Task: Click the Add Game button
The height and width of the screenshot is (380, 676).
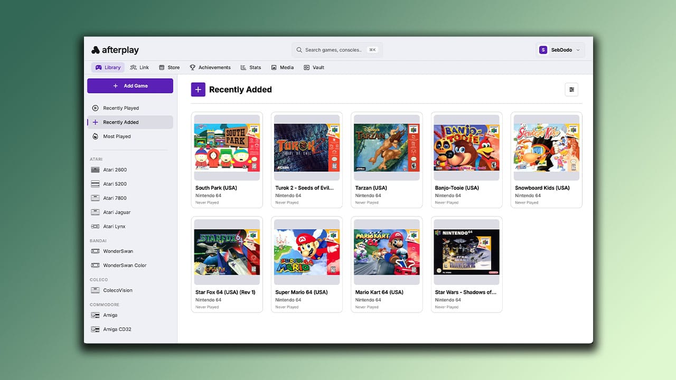Action: pyautogui.click(x=130, y=86)
